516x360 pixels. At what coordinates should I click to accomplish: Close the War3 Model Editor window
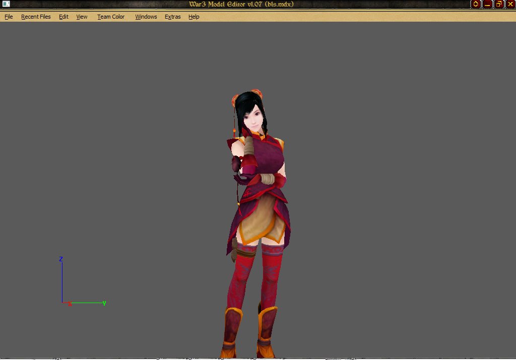(x=510, y=4)
